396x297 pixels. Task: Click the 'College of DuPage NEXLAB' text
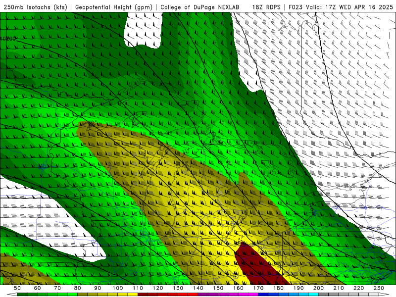point(200,7)
